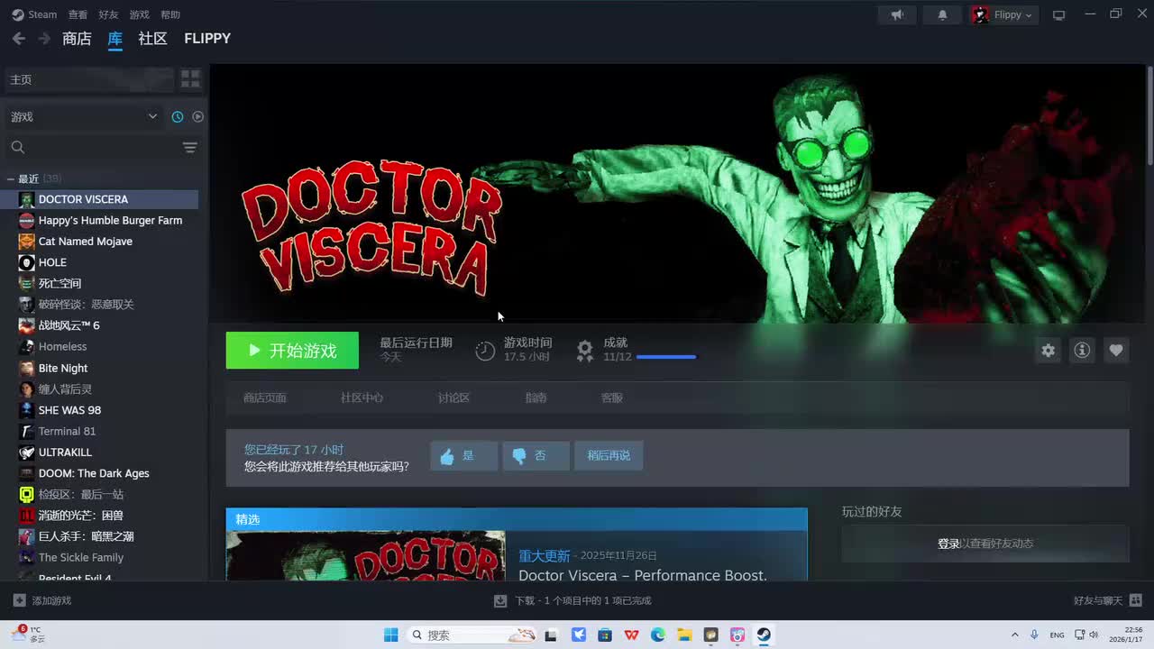Screen dimensions: 1154x649
Task: Click 开始游戏 play button
Action: point(292,351)
